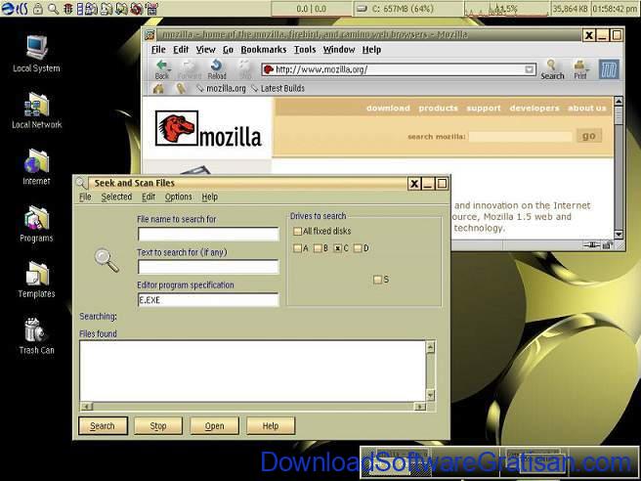The height and width of the screenshot is (481, 641).
Task: Open Mozilla Window menu
Action: [x=339, y=50]
